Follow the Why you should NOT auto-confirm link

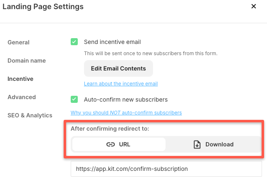coord(126,112)
